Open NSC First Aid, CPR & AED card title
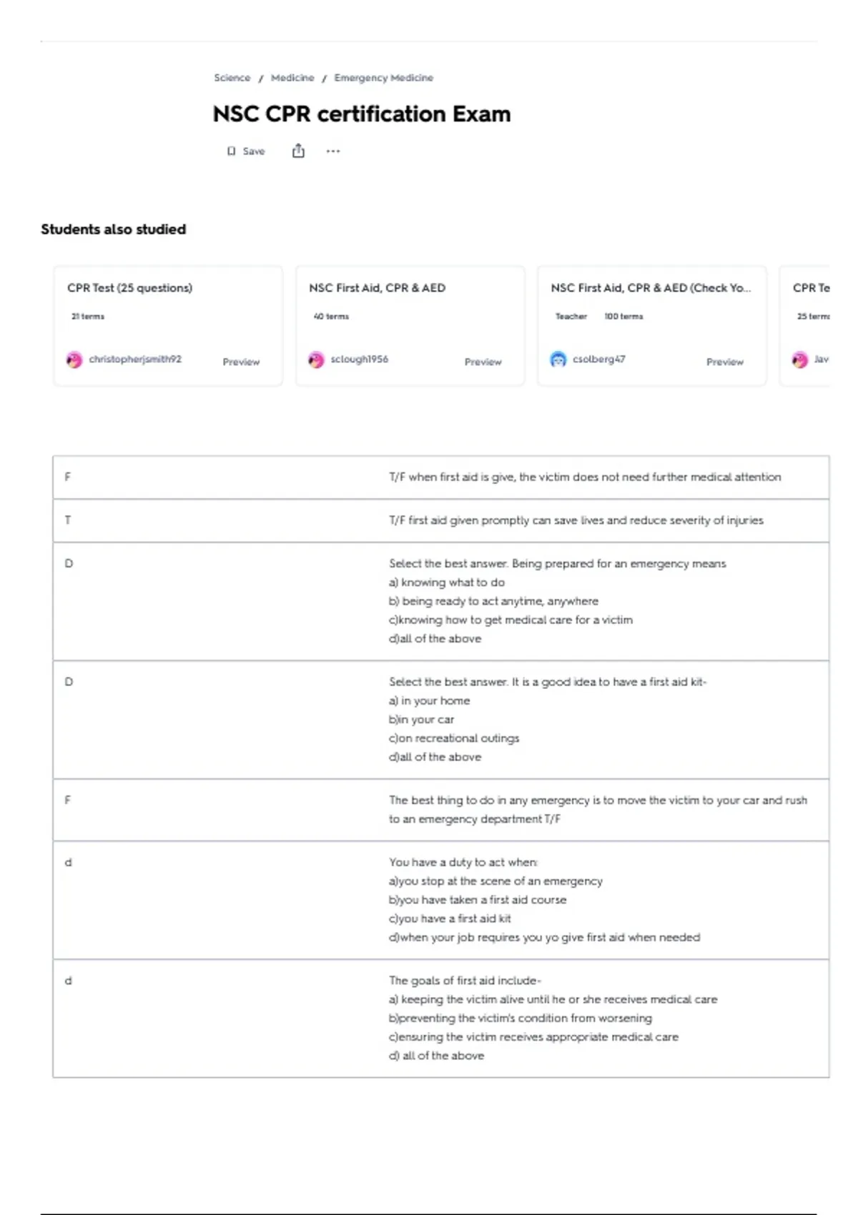This screenshot has height=1215, width=858. 377,288
